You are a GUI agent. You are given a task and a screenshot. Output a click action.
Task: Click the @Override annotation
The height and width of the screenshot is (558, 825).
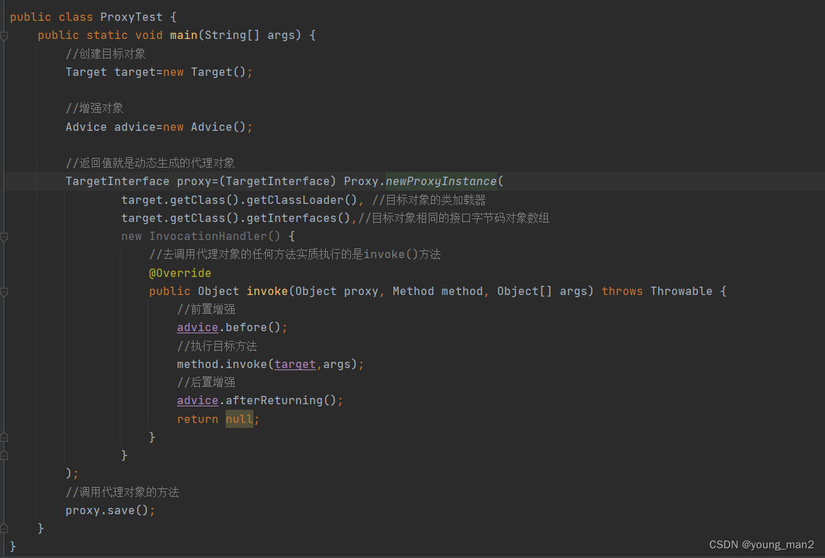pyautogui.click(x=180, y=273)
